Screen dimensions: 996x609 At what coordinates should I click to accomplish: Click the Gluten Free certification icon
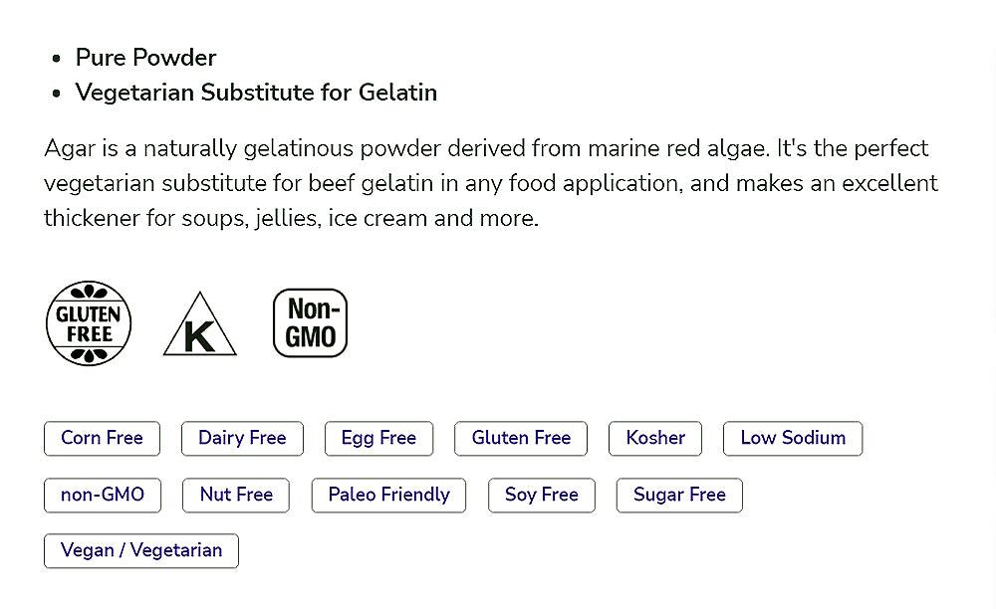pos(89,323)
